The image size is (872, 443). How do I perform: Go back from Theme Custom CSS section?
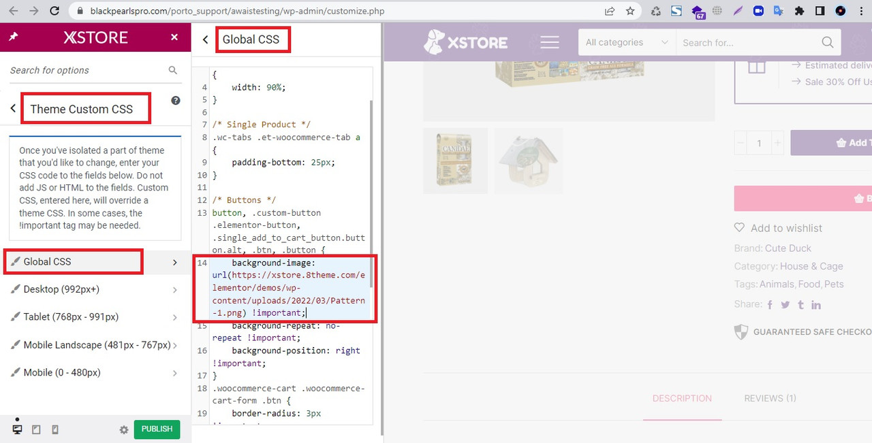click(x=13, y=109)
